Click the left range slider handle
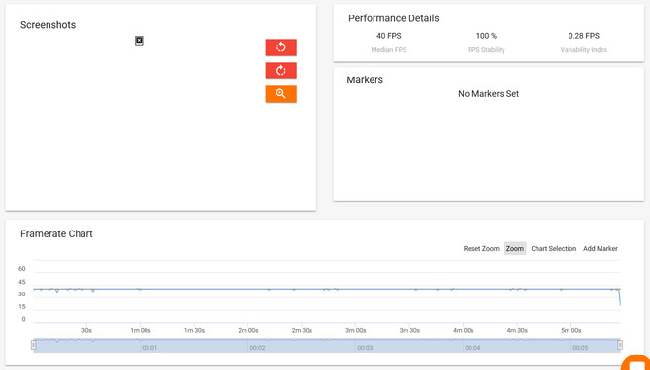Viewport: 650px width, 370px height. [x=34, y=345]
